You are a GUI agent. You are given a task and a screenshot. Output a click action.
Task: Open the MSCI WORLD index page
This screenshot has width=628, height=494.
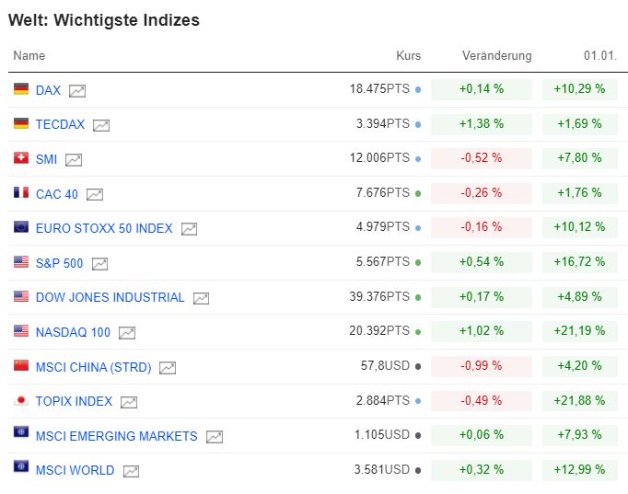pos(75,470)
